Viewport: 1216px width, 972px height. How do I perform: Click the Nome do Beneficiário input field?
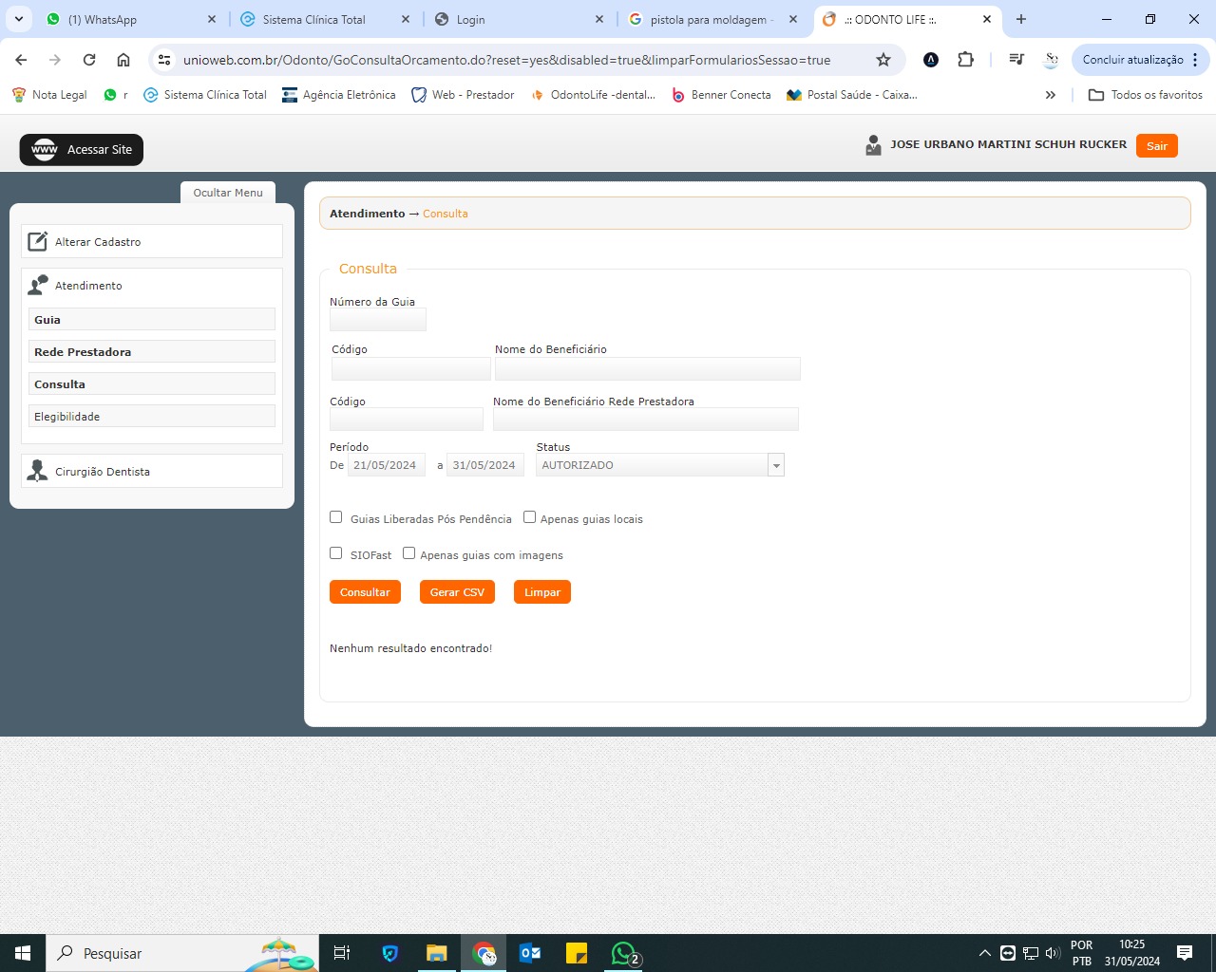(x=648, y=368)
